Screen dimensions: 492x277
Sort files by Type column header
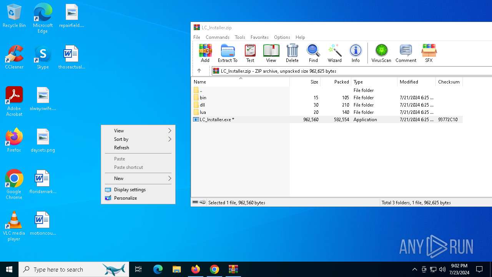point(374,82)
